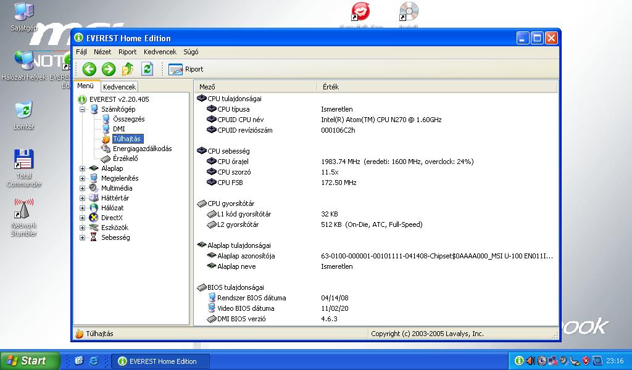Click the Mező column header
Screen dimensions: 632x370
256,87
